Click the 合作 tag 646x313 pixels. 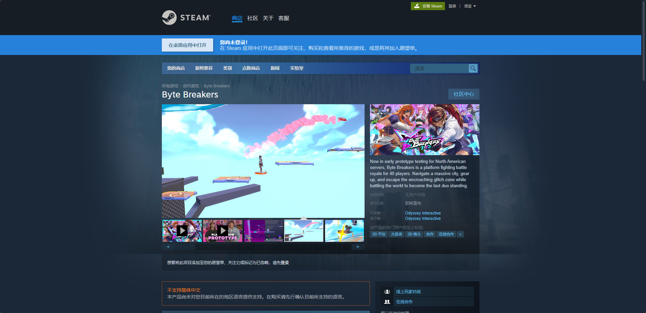point(430,234)
